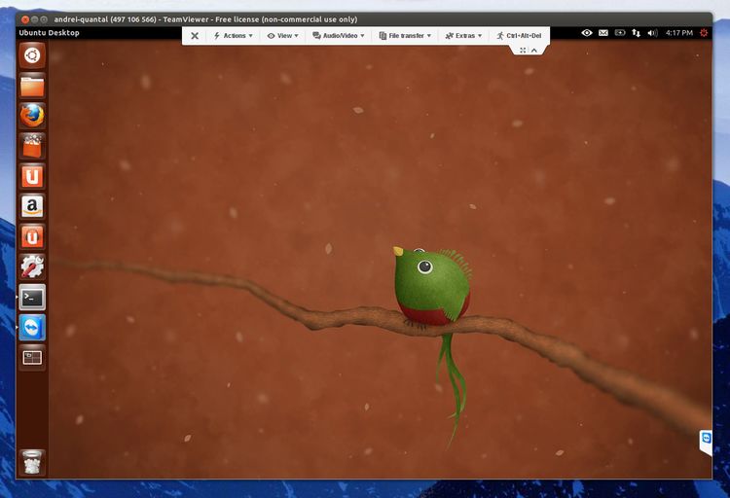Open System Settings gear and wrench icon

(32, 267)
